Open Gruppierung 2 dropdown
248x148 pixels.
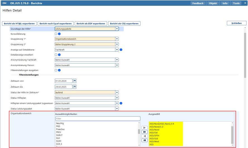117,44
